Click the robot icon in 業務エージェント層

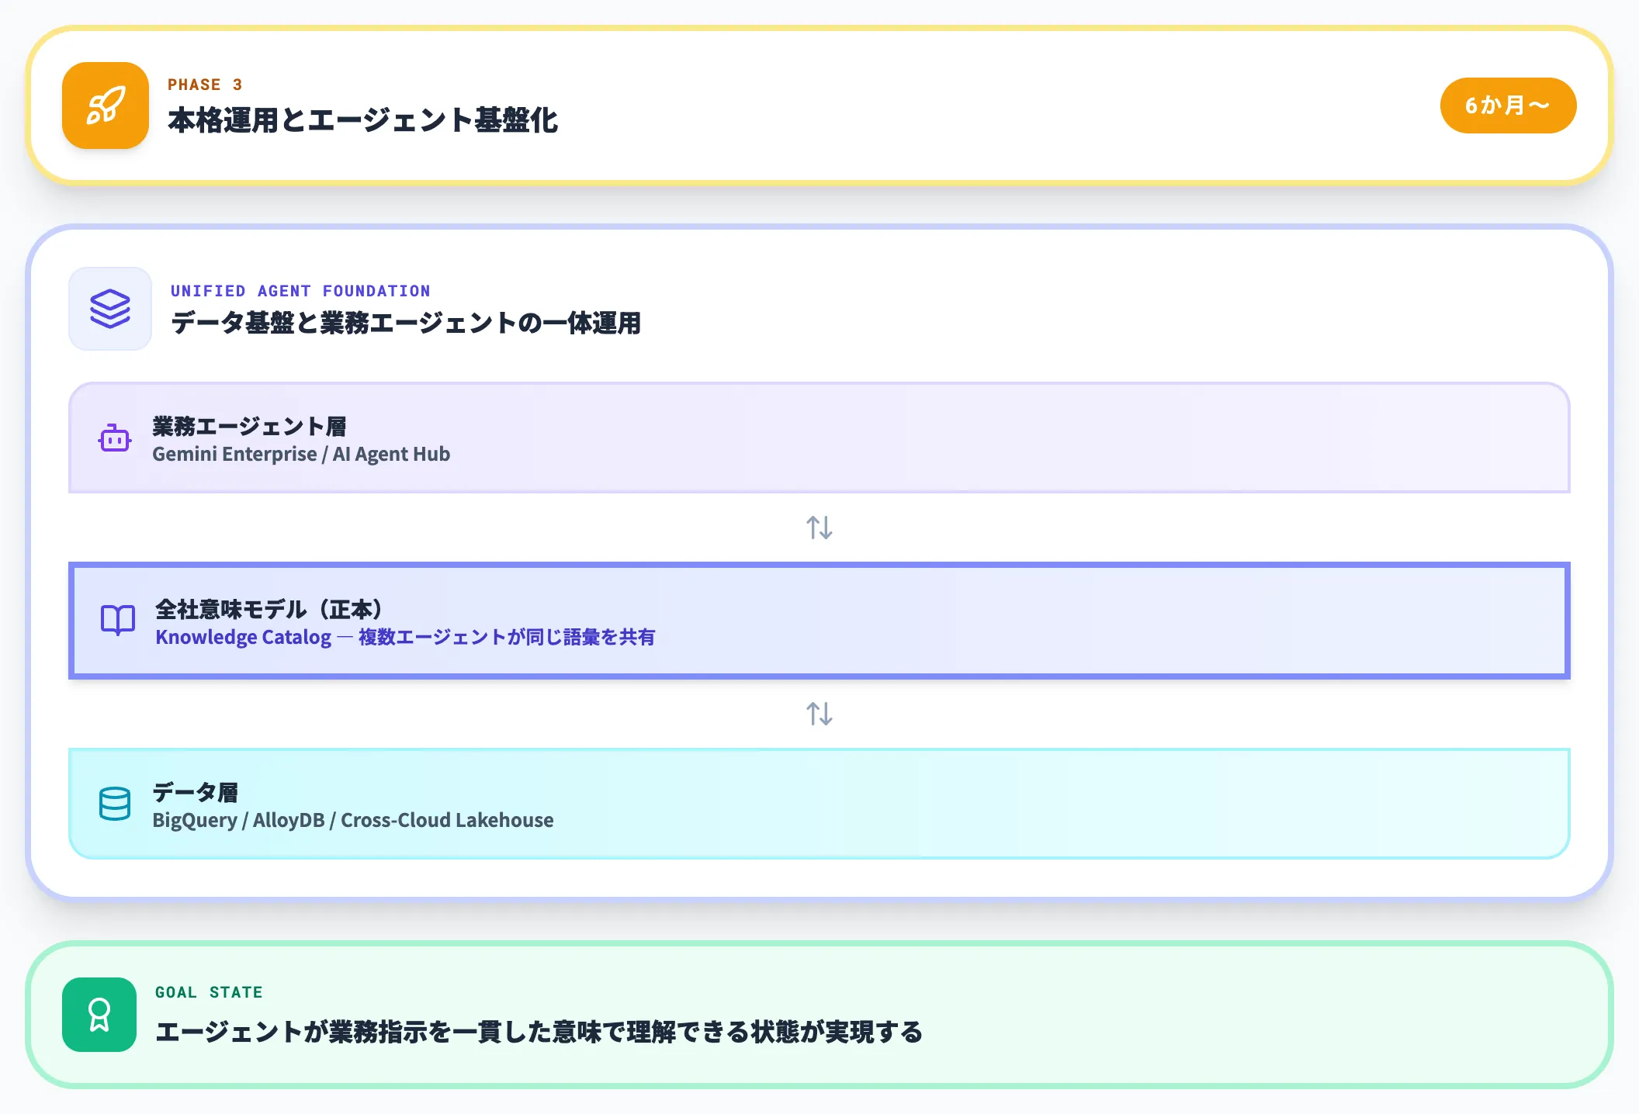[x=115, y=438]
